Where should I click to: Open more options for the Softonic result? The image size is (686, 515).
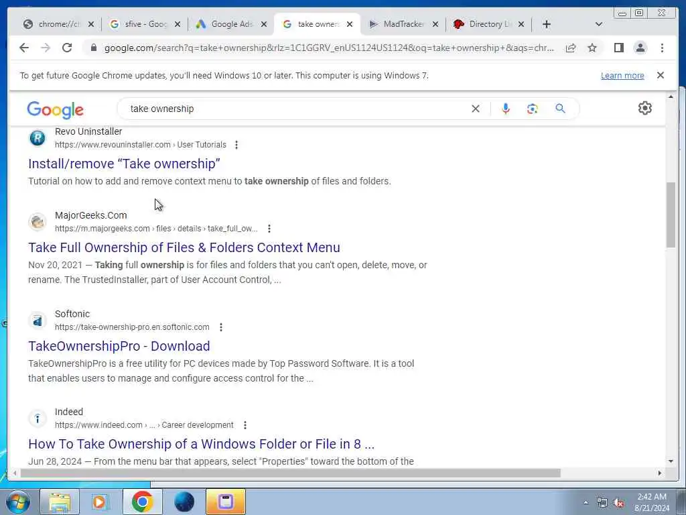(221, 327)
